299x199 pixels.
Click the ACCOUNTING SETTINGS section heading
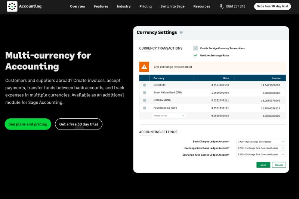pyautogui.click(x=158, y=132)
